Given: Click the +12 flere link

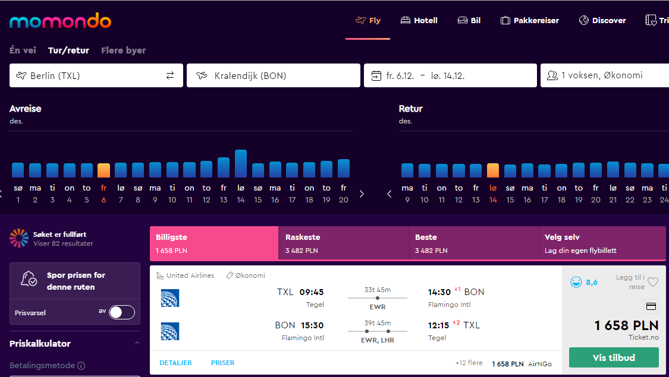Looking at the screenshot, I should click(469, 363).
